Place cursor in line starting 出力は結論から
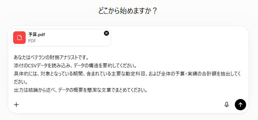The image size is (258, 120). [x=81, y=90]
